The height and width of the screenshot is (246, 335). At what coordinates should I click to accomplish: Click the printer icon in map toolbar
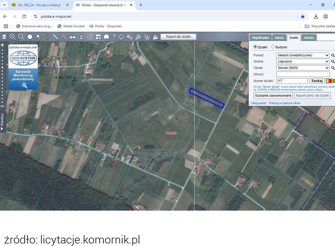72,37
